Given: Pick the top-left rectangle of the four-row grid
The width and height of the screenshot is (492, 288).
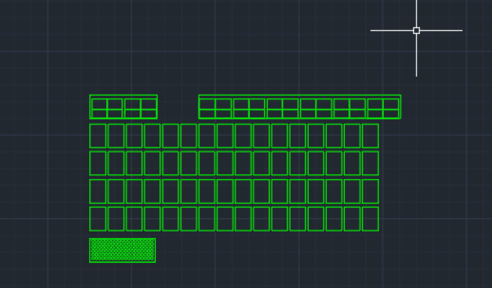Looking at the screenshot, I should (x=98, y=136).
